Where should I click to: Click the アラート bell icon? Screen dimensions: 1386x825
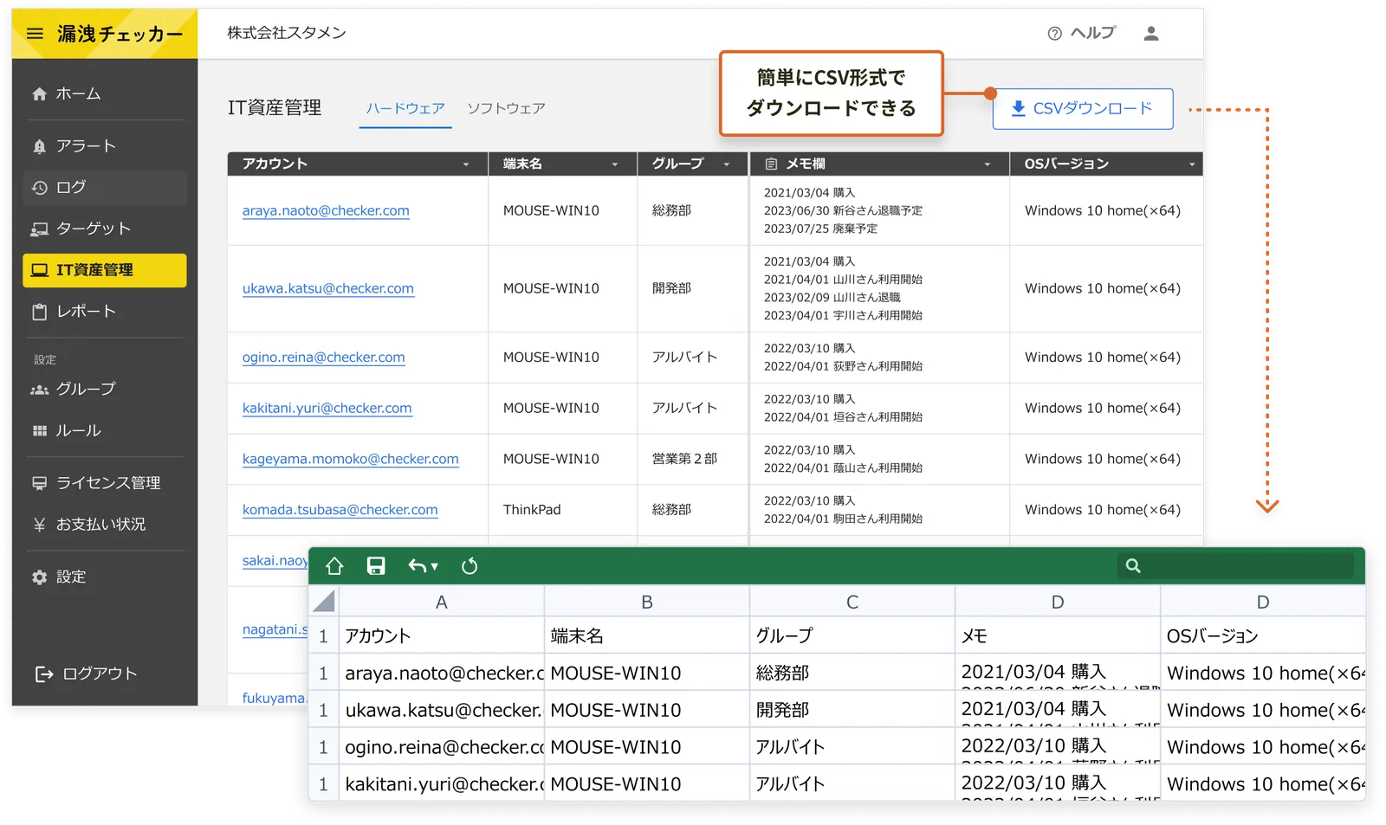(x=39, y=146)
